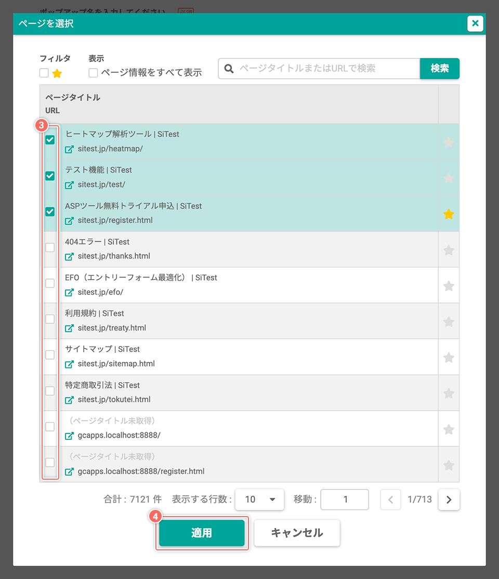Open external link icon for sitest.jp/sitemap.html
499x579 pixels.
pyautogui.click(x=69, y=364)
